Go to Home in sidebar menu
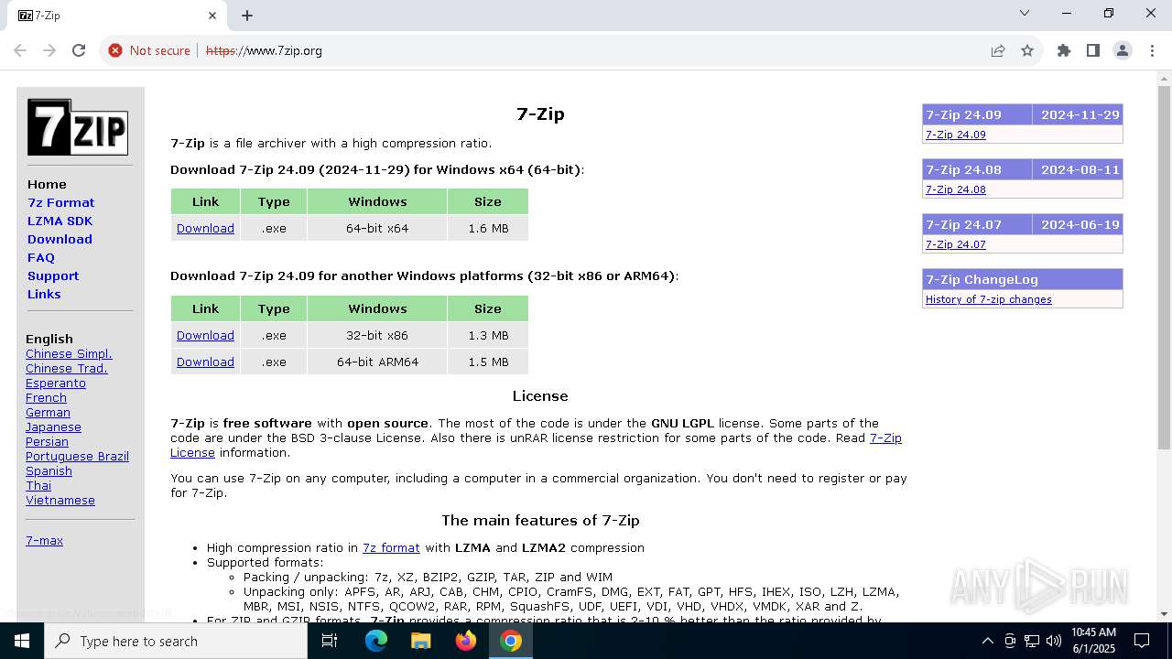Viewport: 1172px width, 659px height. click(x=47, y=184)
